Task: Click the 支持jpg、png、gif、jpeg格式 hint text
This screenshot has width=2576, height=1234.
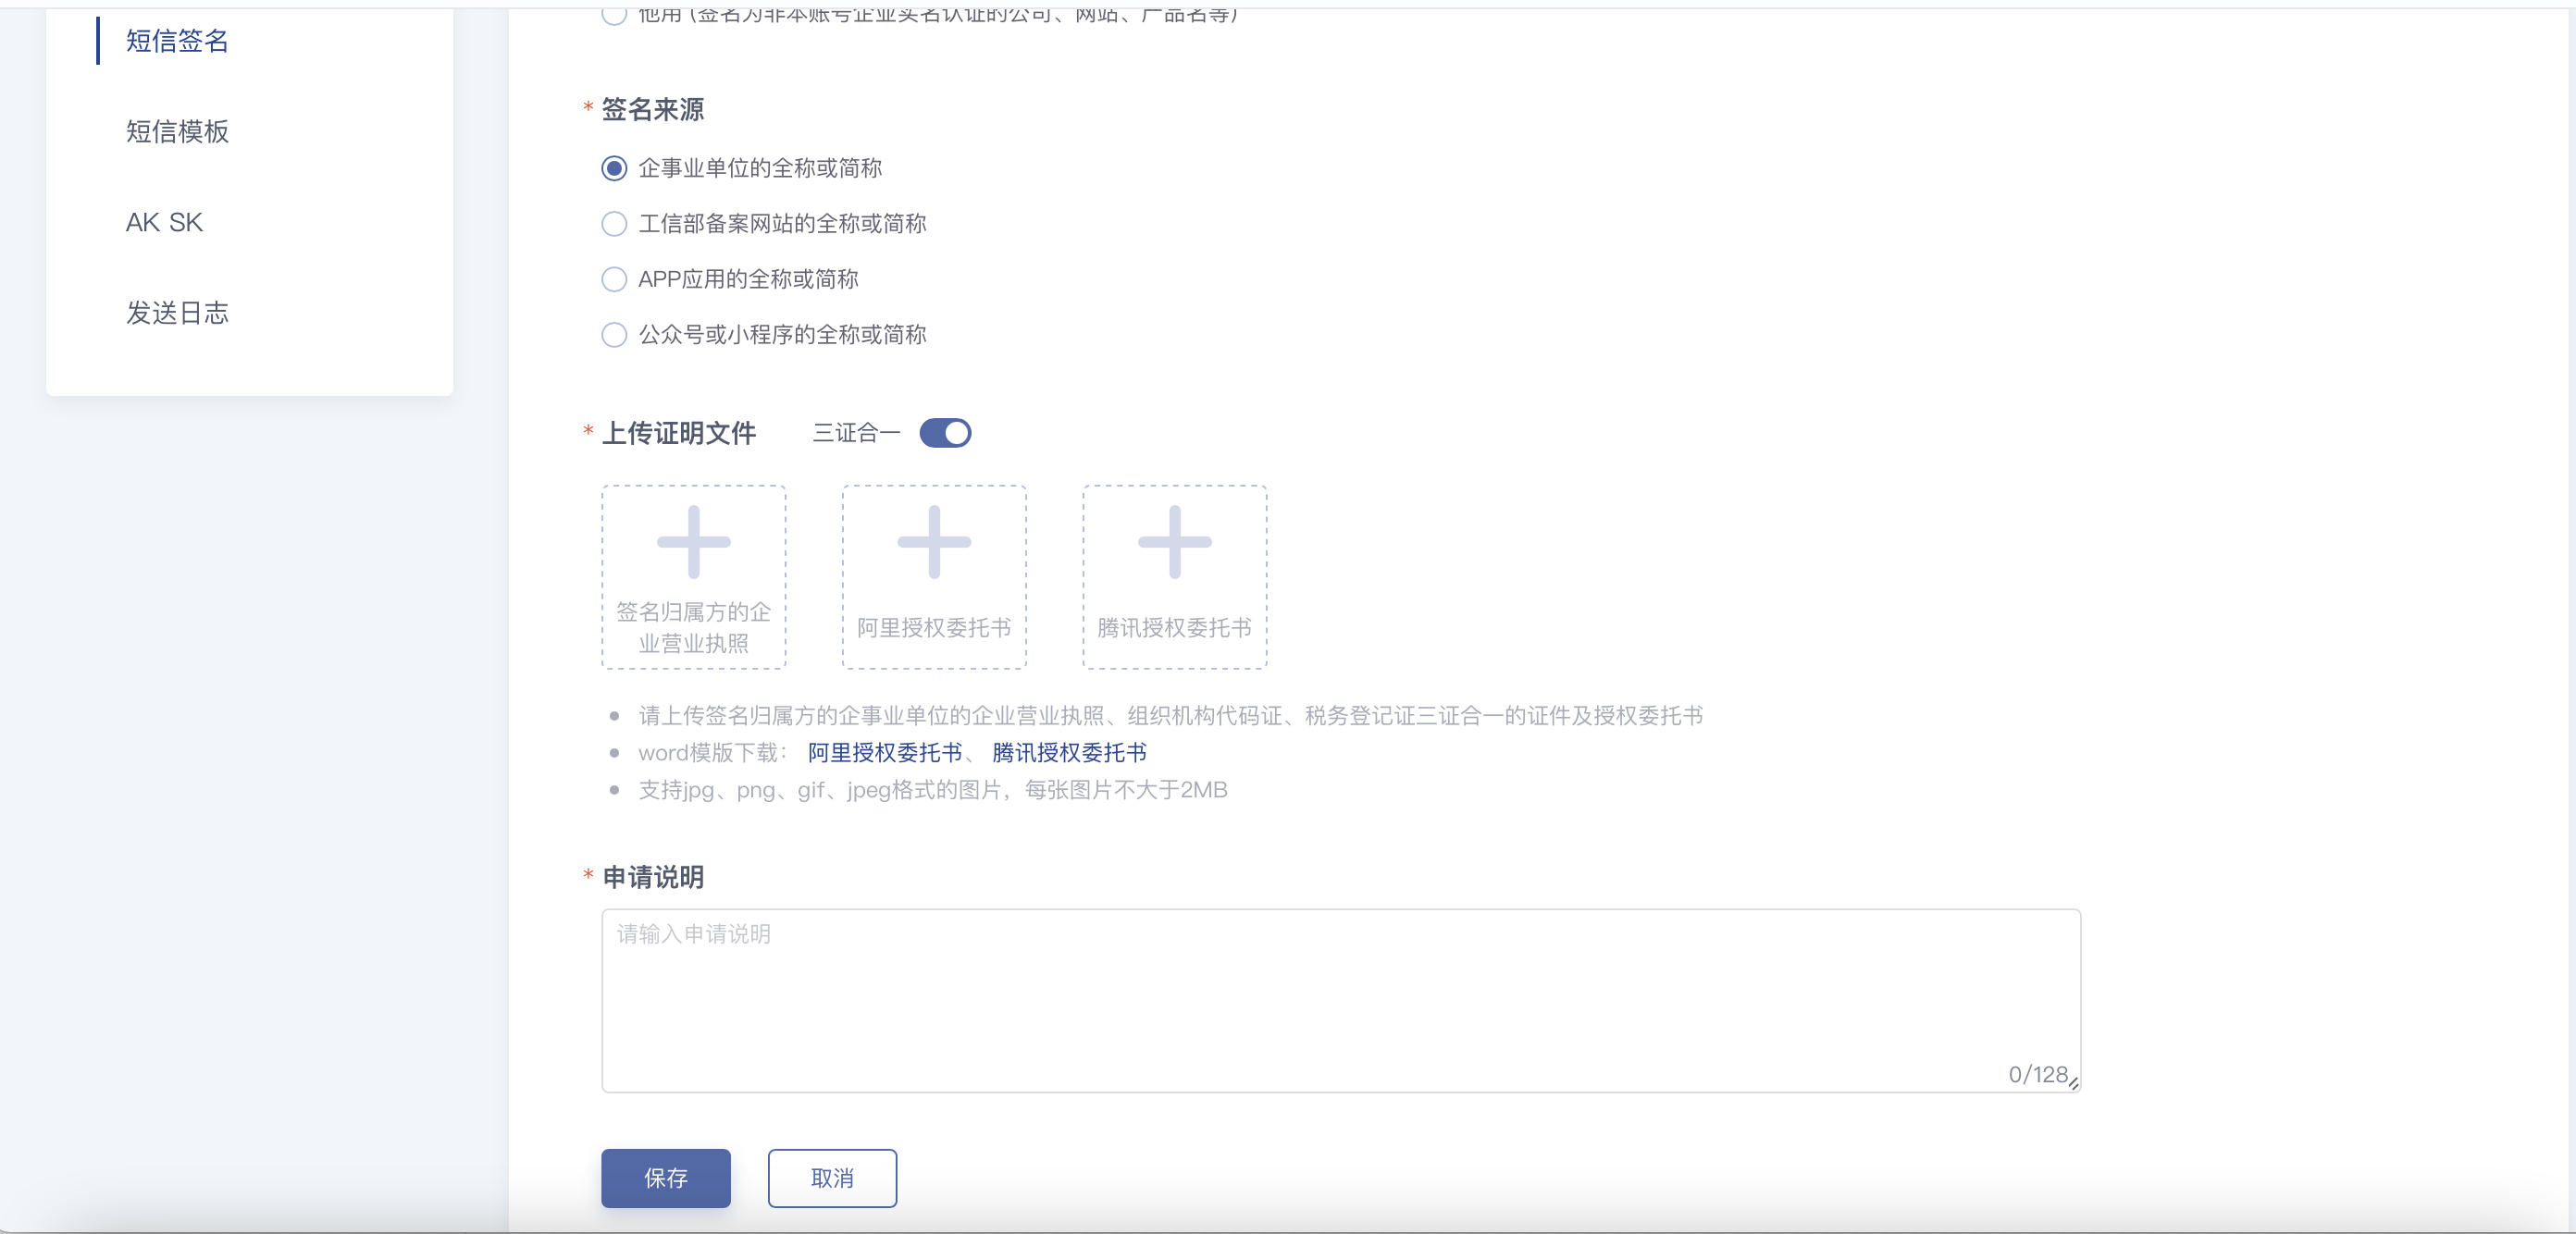Action: coord(932,790)
